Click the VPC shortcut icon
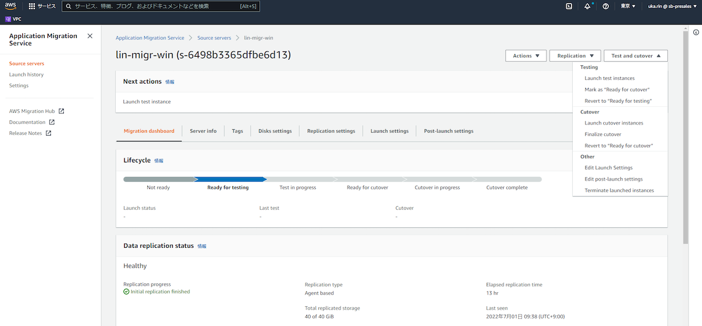Viewport: 702px width, 326px height. 8,19
